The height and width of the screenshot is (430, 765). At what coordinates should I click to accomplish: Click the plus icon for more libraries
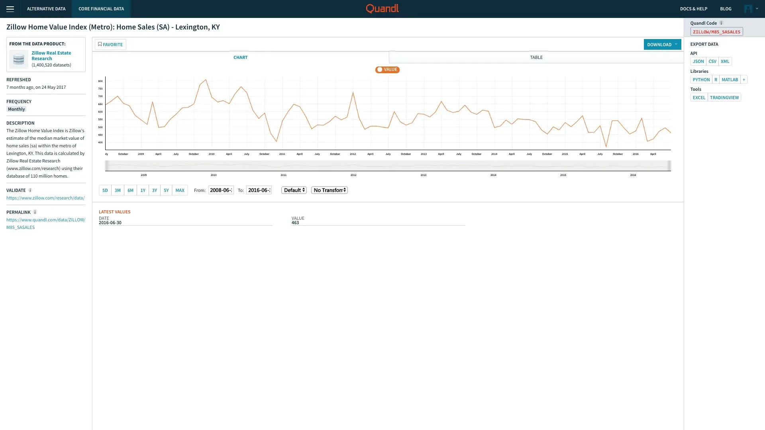click(x=743, y=80)
